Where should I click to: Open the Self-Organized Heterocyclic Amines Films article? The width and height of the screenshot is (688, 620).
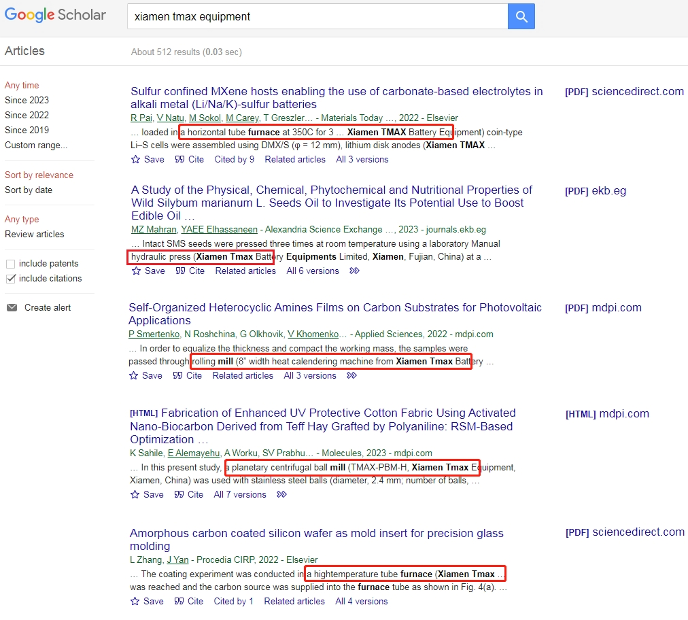[334, 313]
